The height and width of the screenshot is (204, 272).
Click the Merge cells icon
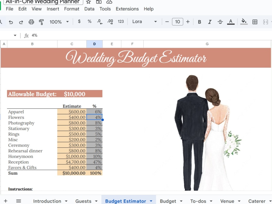pyautogui.click(x=265, y=22)
